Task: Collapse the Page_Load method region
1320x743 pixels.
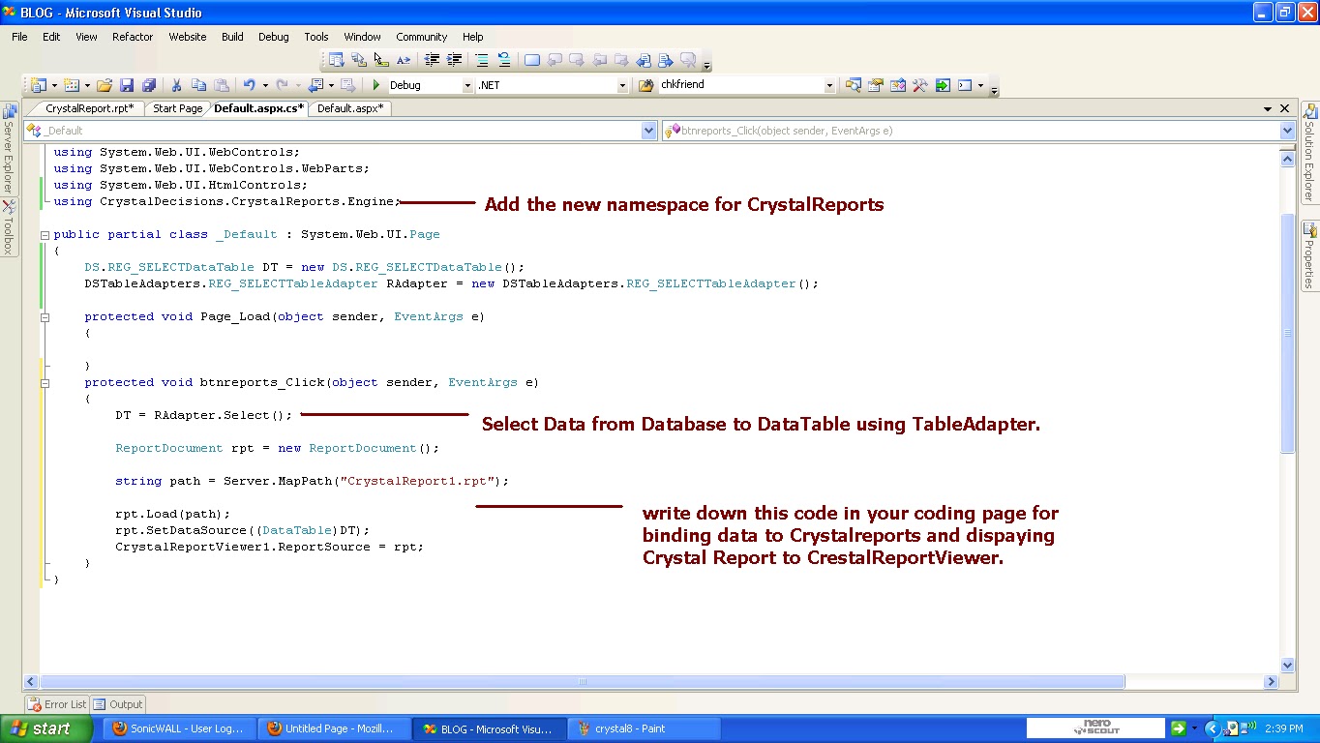Action: 45,317
